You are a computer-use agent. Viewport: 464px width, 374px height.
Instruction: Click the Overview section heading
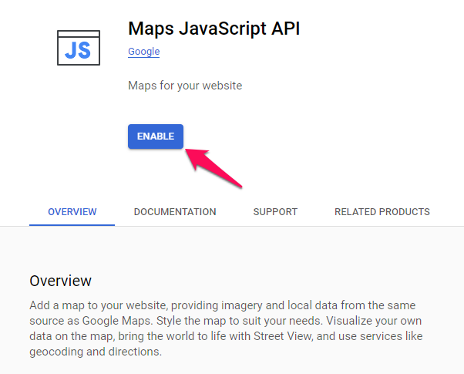(x=60, y=281)
